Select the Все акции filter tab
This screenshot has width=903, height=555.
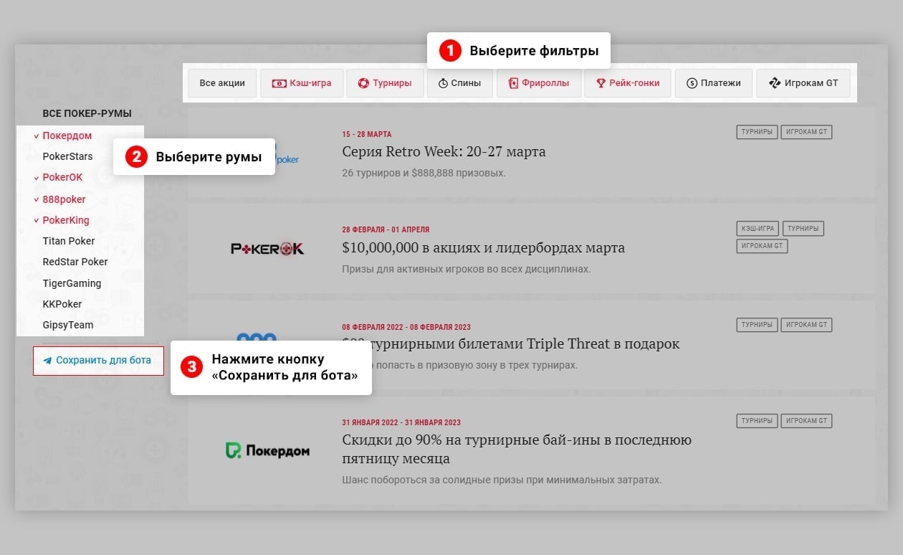(x=222, y=83)
